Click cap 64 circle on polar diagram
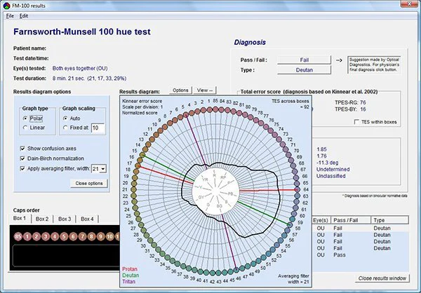 point(298,190)
